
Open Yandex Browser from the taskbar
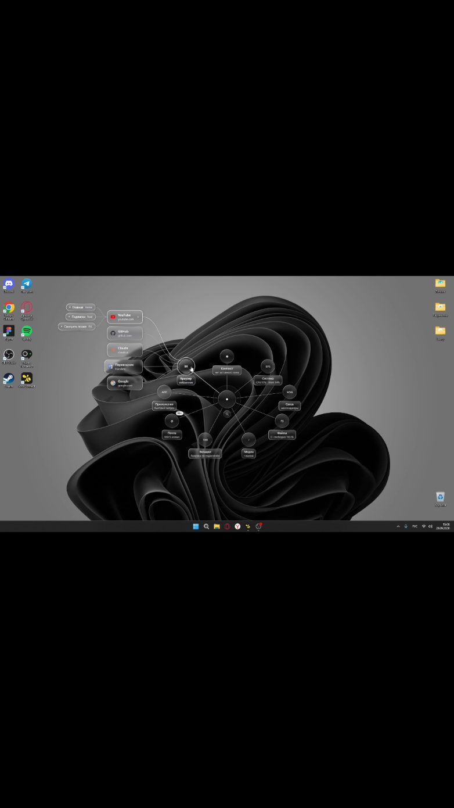pyautogui.click(x=237, y=526)
